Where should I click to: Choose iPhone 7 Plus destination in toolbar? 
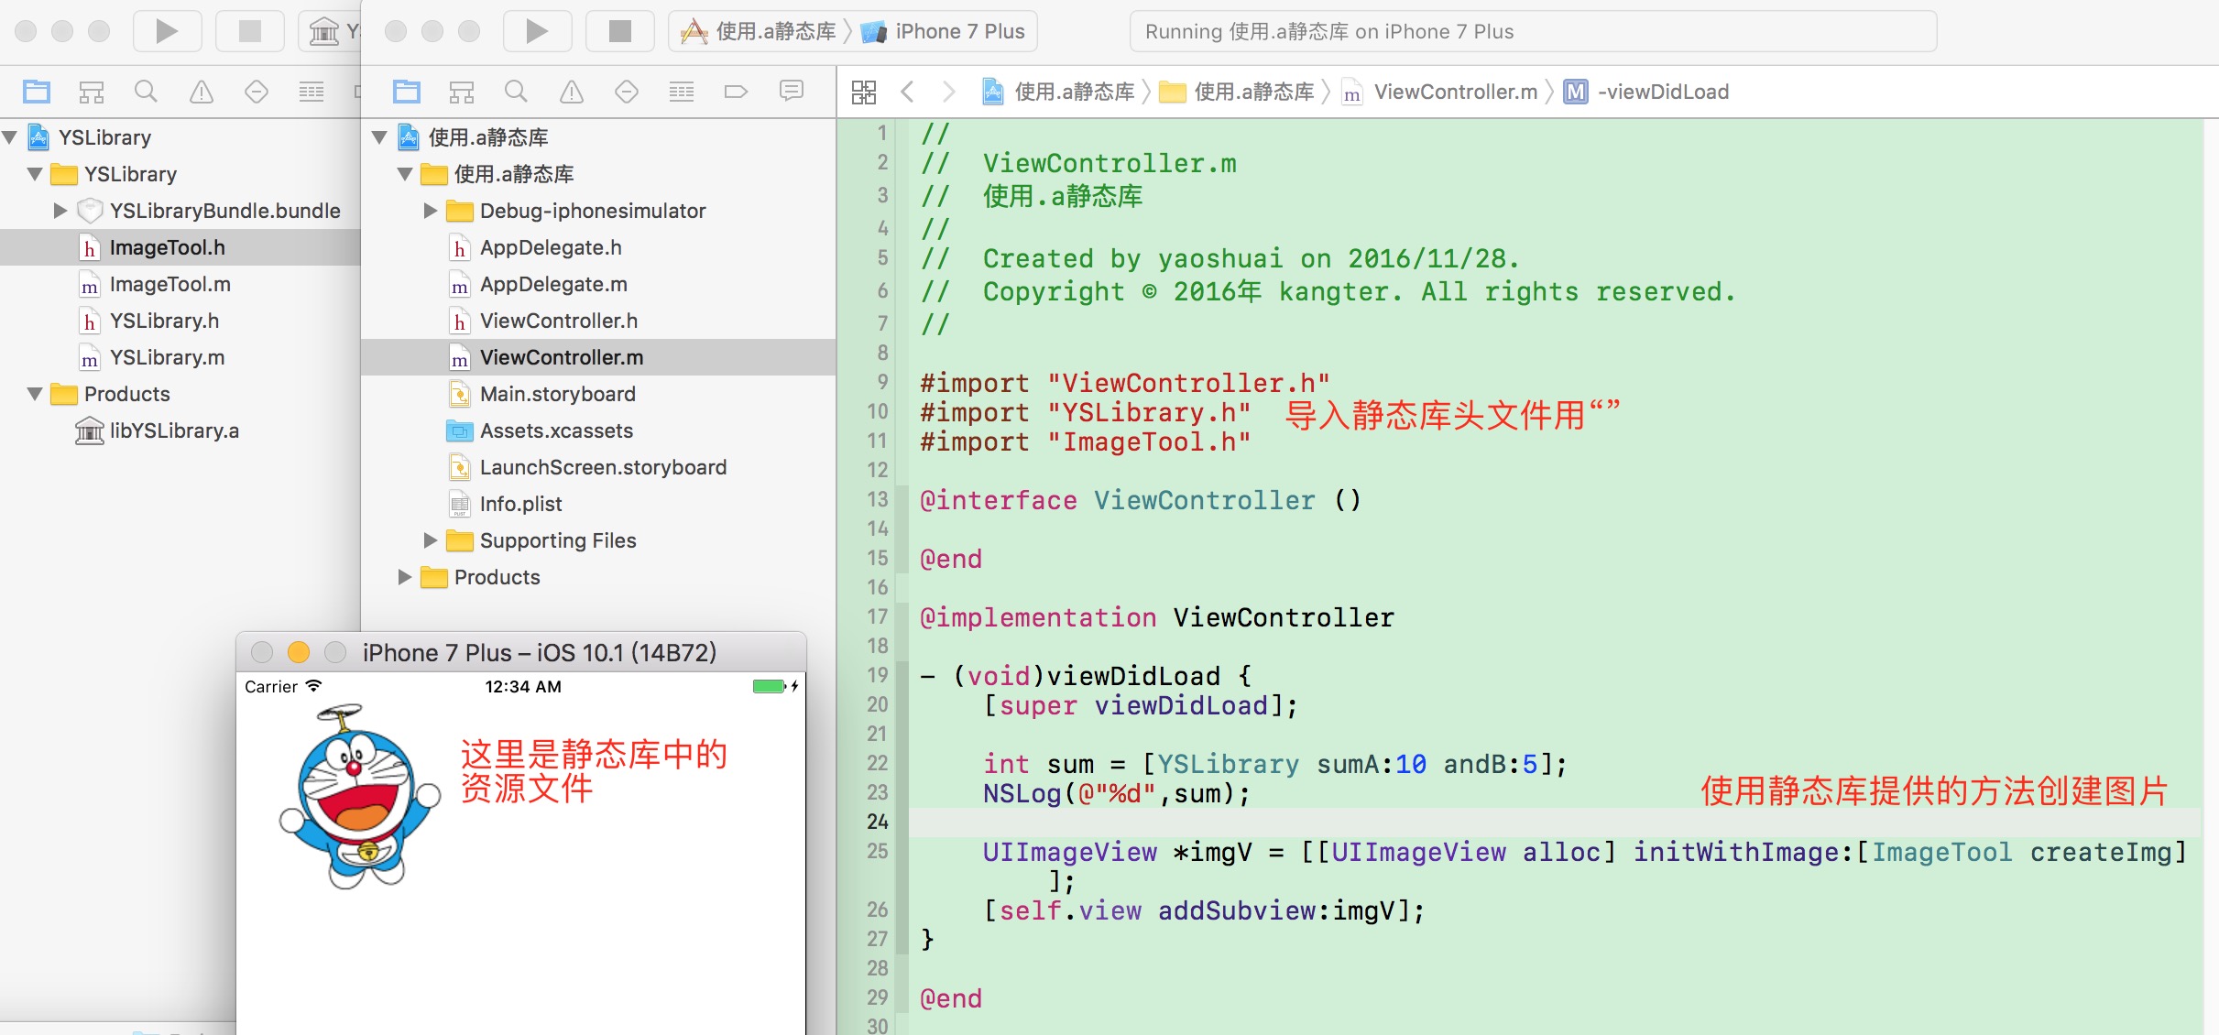coord(944,31)
